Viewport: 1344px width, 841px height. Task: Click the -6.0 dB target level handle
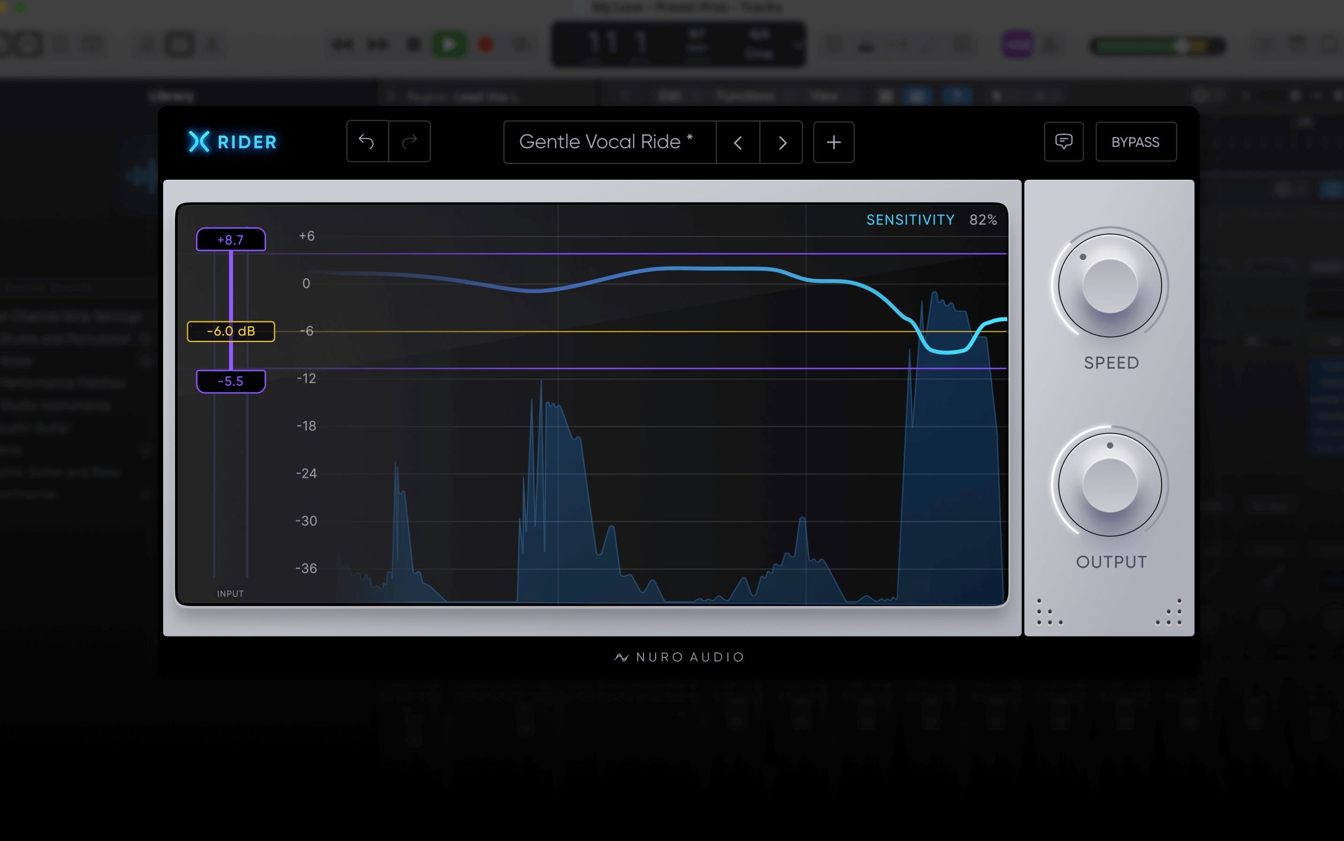tap(231, 331)
